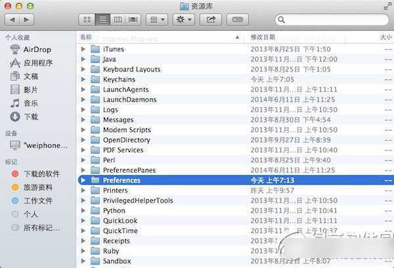Viewport: 394px width, 268px height.
Task: Select the blue 工作文件 tag
Action: [32, 200]
